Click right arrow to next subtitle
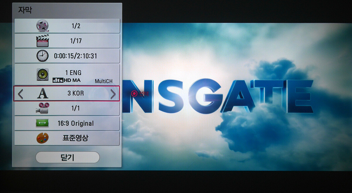Image resolution: width=352 pixels, height=193 pixels. click(x=113, y=94)
